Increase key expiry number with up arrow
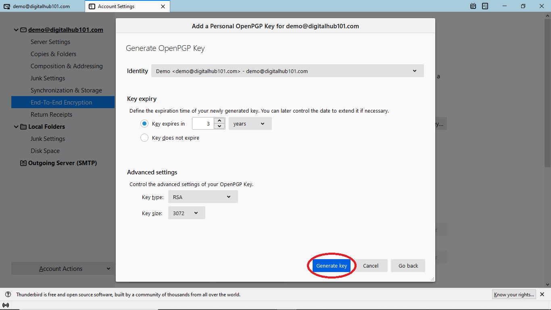 (x=219, y=121)
